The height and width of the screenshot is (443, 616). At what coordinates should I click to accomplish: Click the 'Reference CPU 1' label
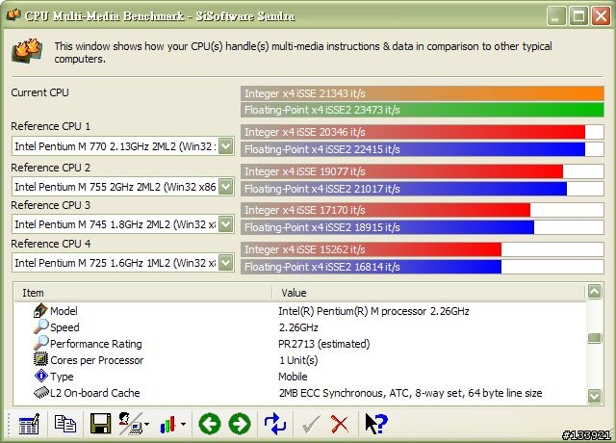click(x=50, y=126)
